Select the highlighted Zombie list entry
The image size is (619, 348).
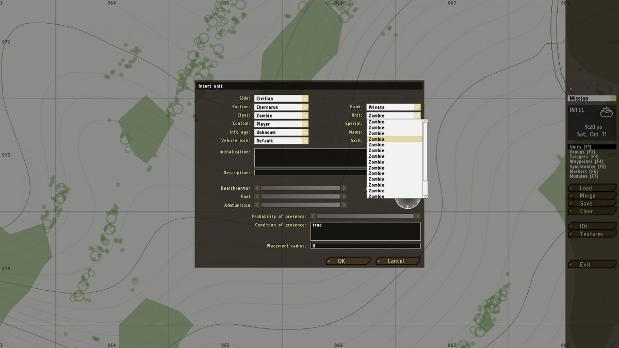tap(395, 139)
